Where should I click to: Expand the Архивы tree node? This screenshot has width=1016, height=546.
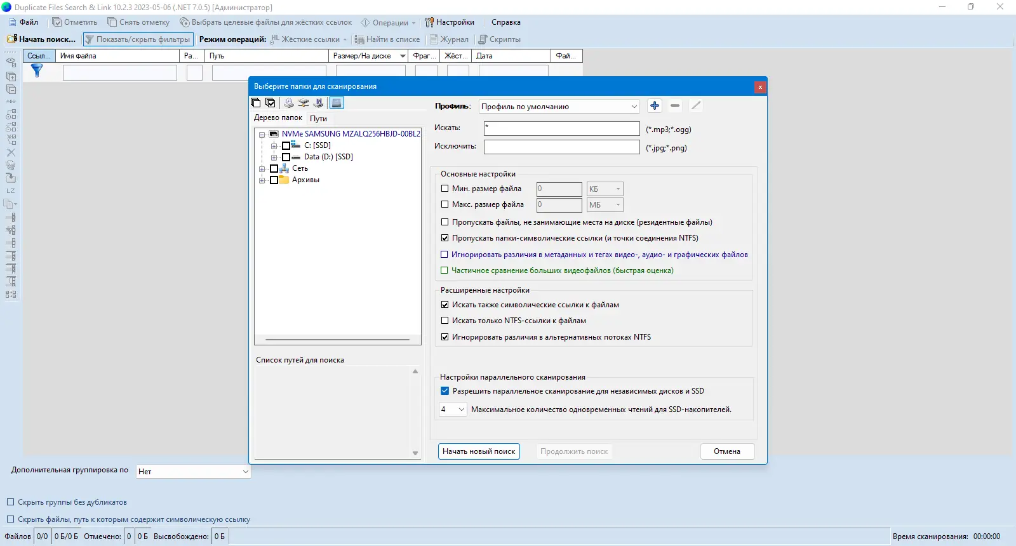tap(262, 180)
